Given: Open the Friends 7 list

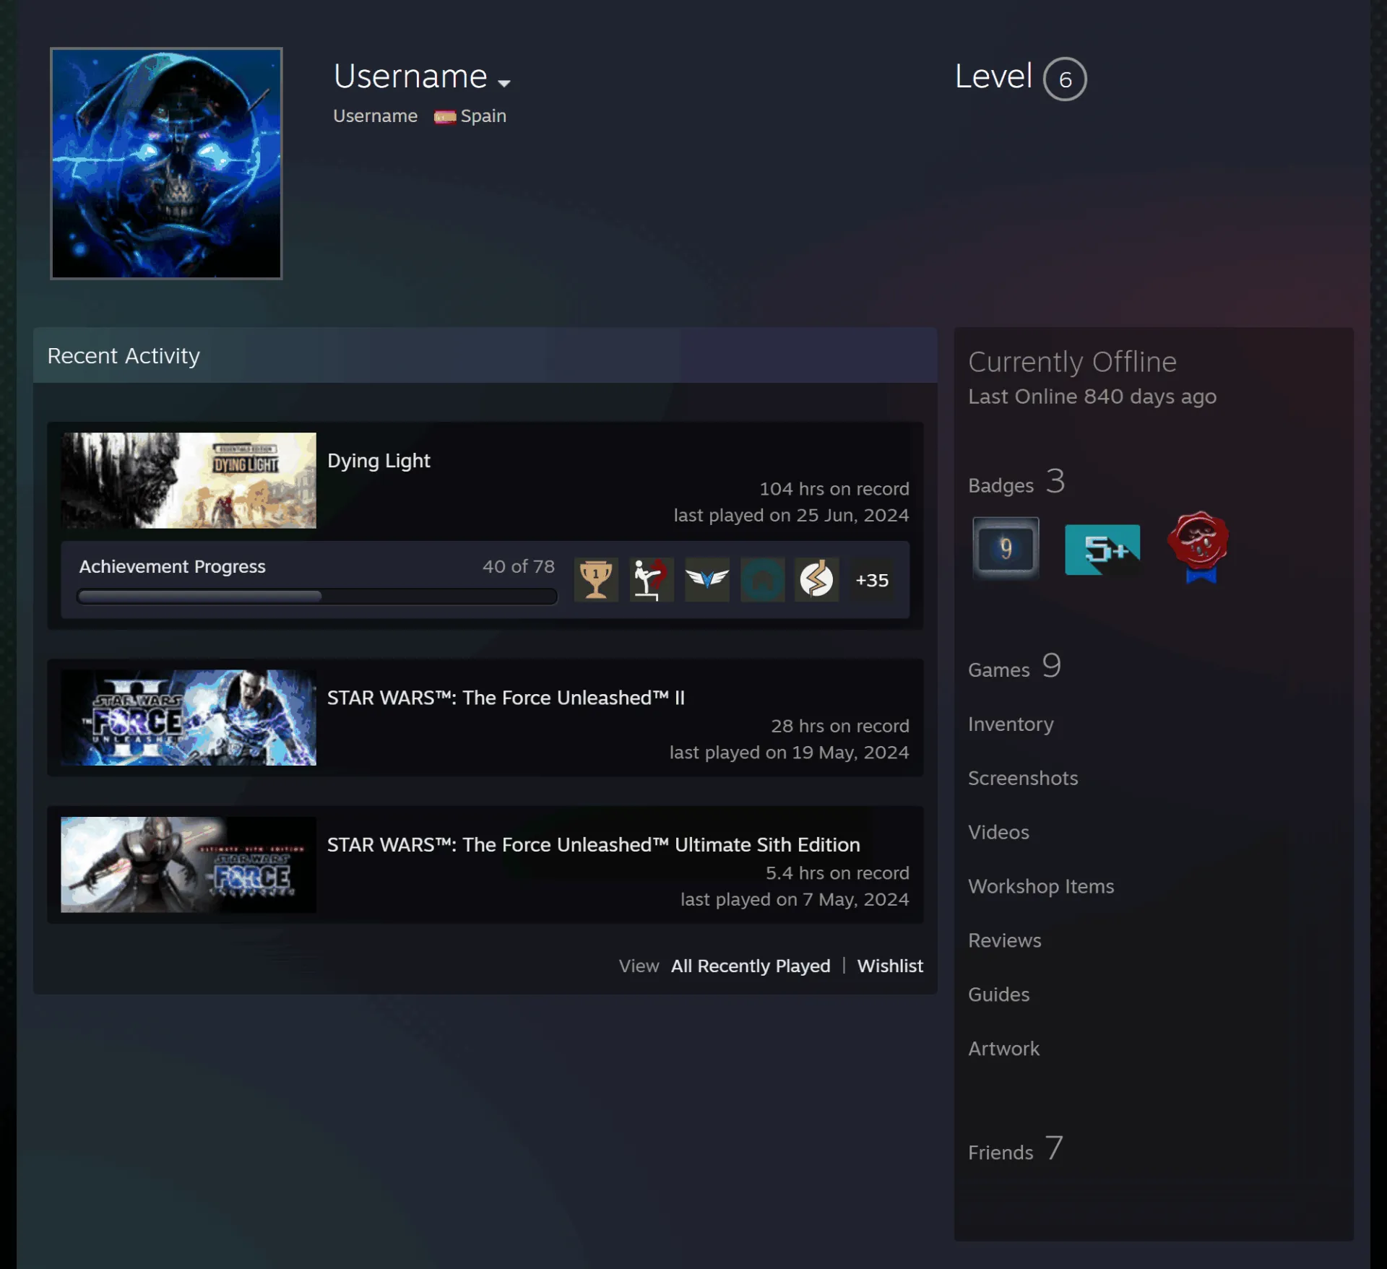Looking at the screenshot, I should coord(1015,1149).
